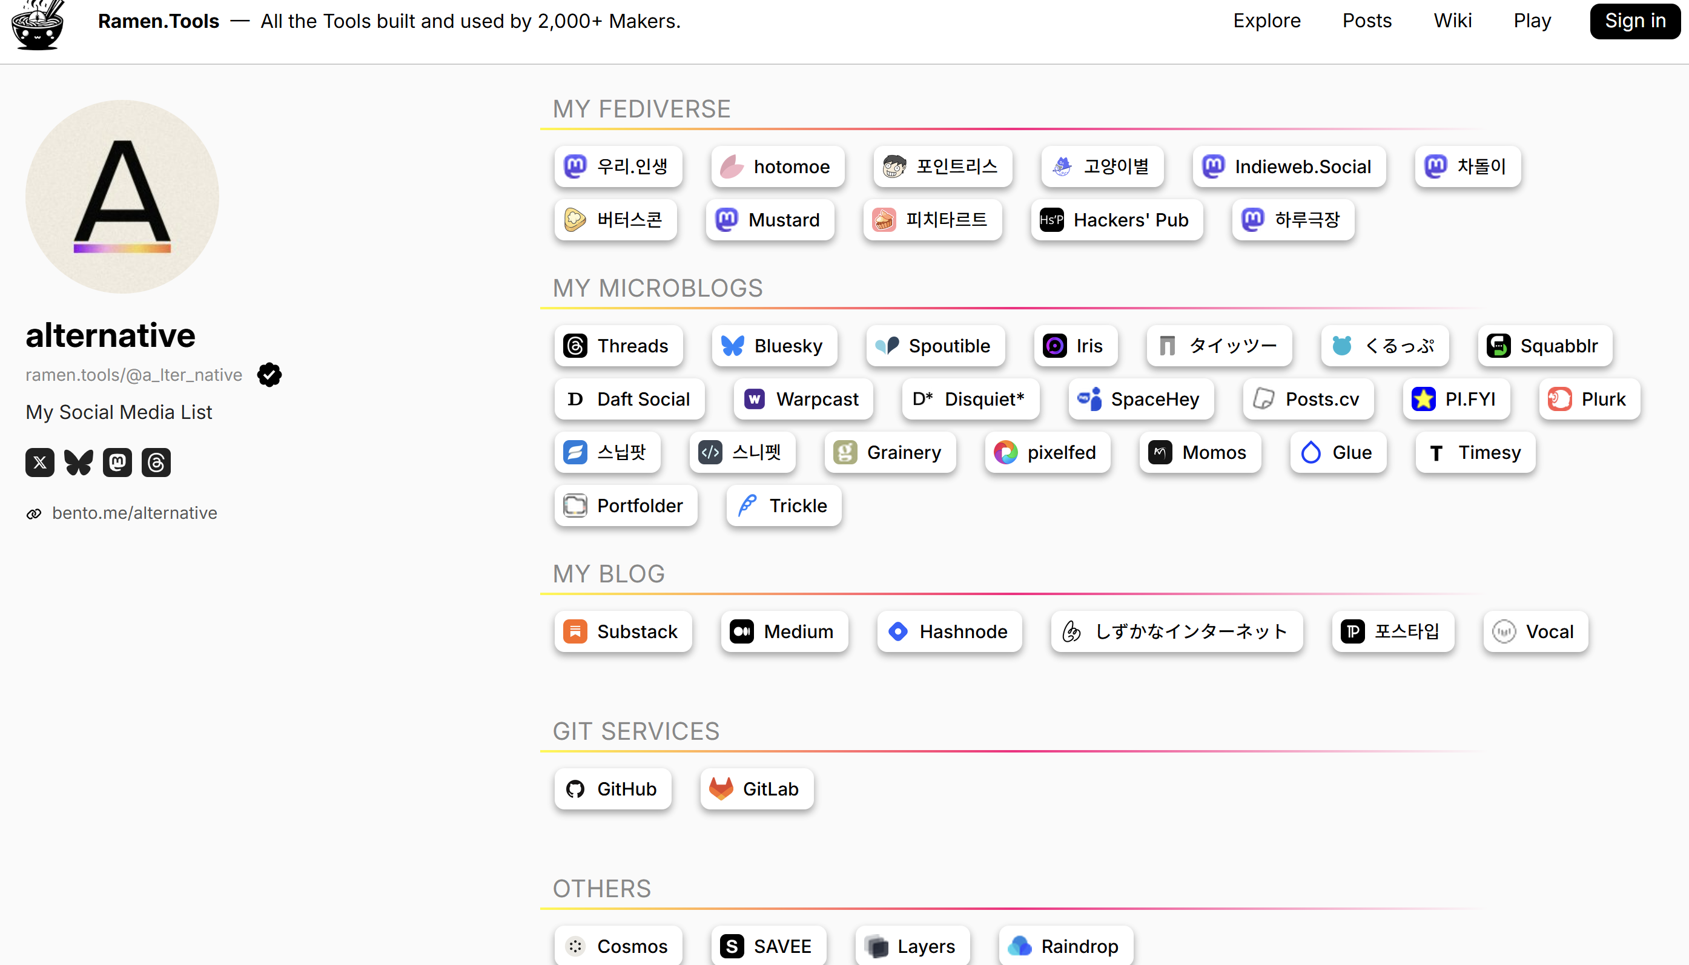Open the Bluesky butterfly profile icon

pos(78,462)
